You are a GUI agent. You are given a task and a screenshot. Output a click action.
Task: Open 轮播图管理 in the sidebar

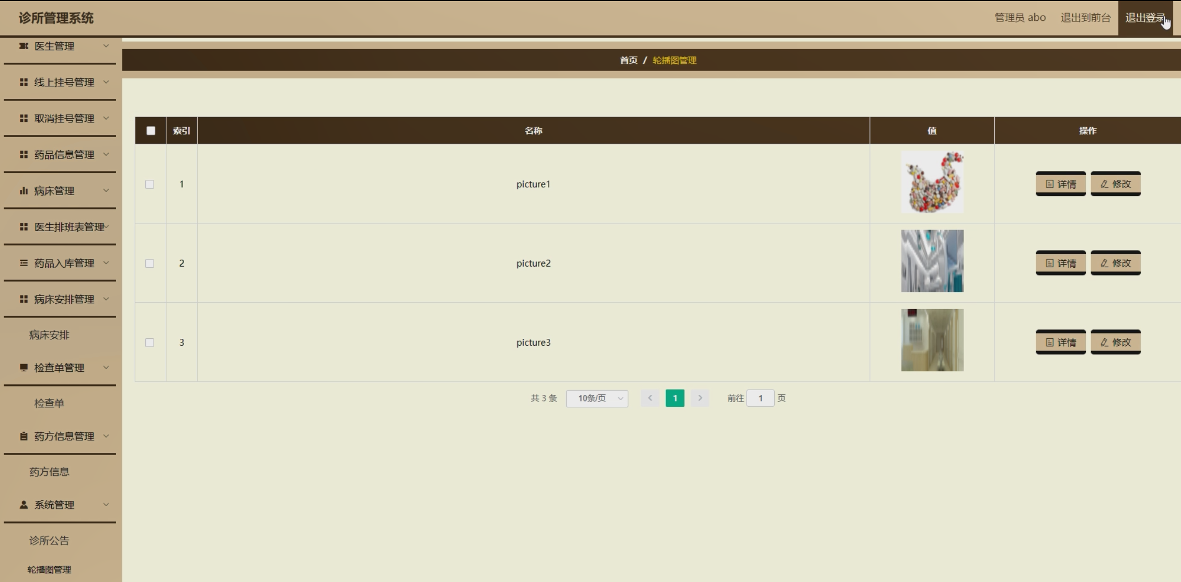(49, 569)
